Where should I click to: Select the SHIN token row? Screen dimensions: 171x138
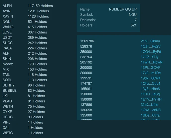click(x=25, y=59)
